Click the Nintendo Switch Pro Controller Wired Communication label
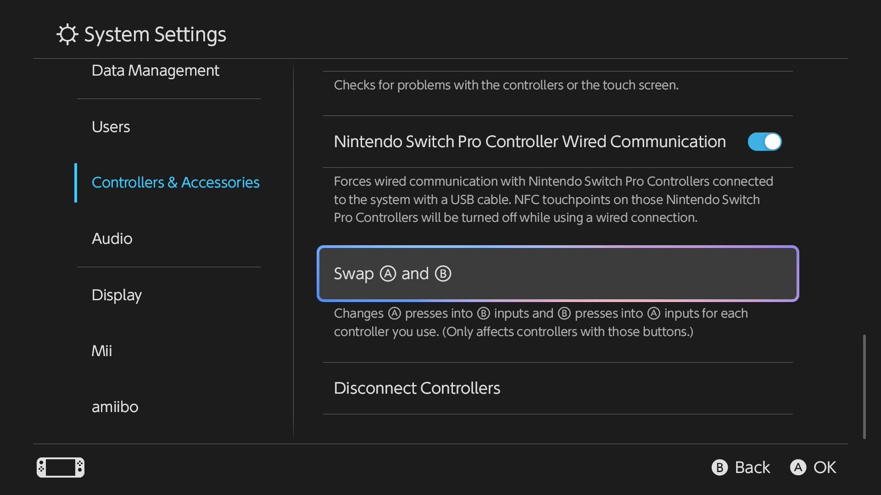The width and height of the screenshot is (881, 495). click(x=530, y=142)
